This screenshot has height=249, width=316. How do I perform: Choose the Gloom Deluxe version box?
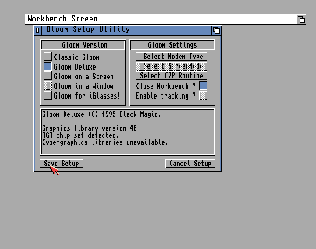48,67
